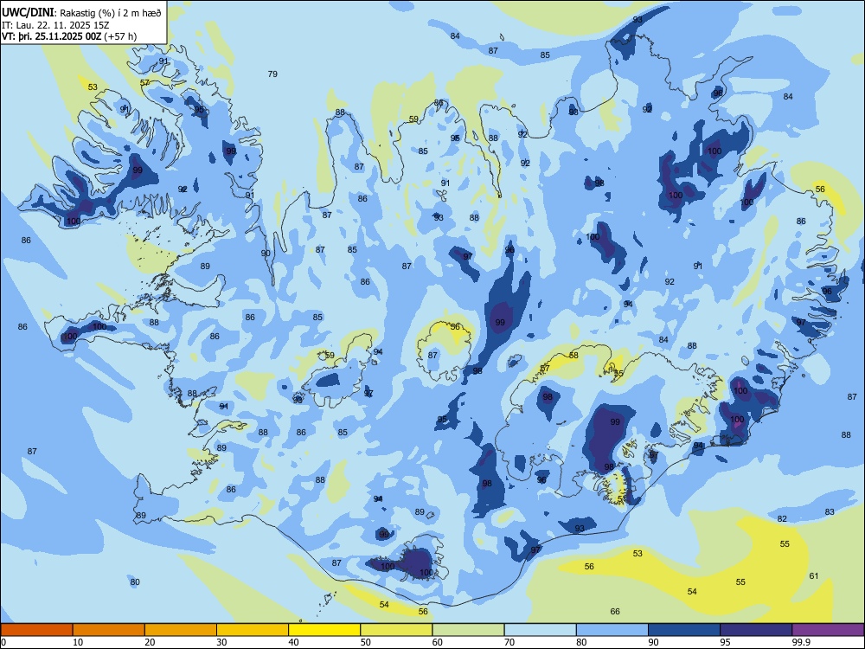
Task: Click the 50 legend scale label
Action: point(366,642)
